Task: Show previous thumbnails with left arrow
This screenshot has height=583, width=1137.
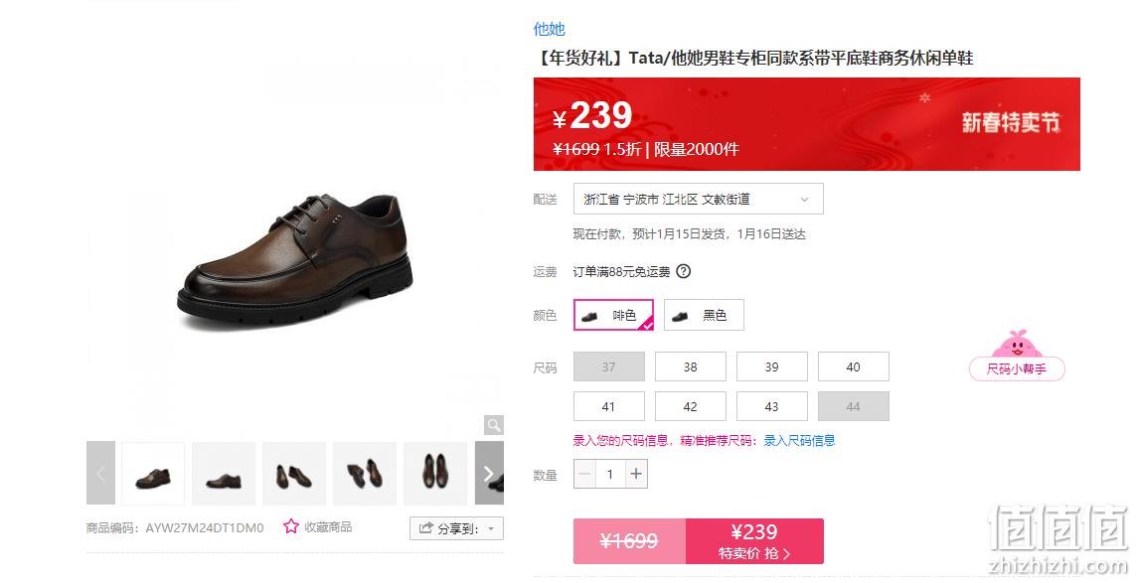Action: click(100, 473)
